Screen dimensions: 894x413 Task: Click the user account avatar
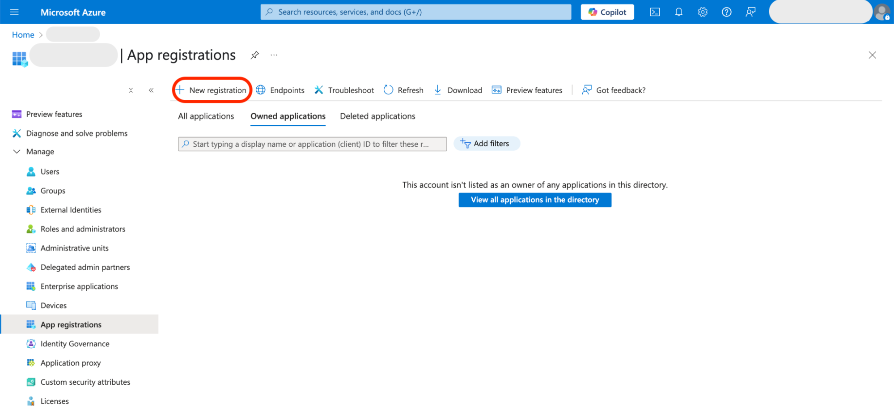[882, 12]
